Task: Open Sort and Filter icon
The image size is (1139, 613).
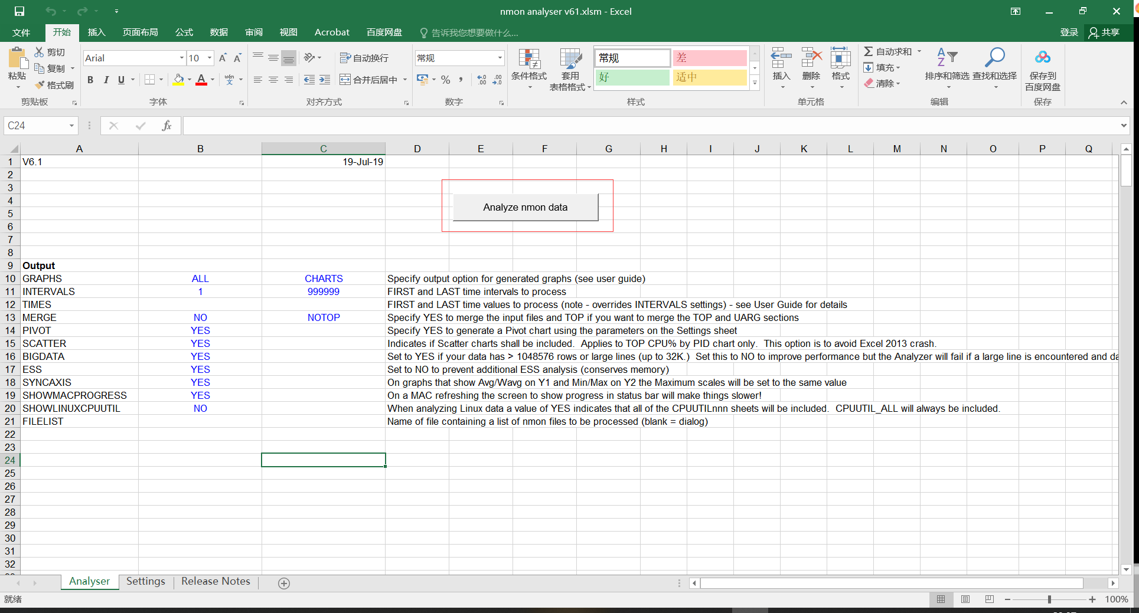Action: point(947,57)
